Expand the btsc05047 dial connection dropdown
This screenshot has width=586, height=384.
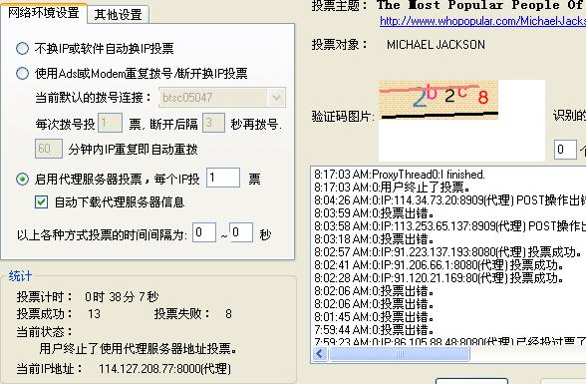(x=277, y=98)
